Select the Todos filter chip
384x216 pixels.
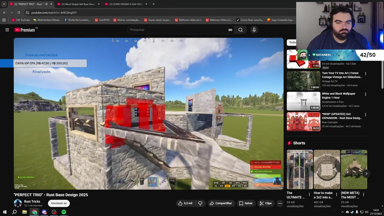292,42
